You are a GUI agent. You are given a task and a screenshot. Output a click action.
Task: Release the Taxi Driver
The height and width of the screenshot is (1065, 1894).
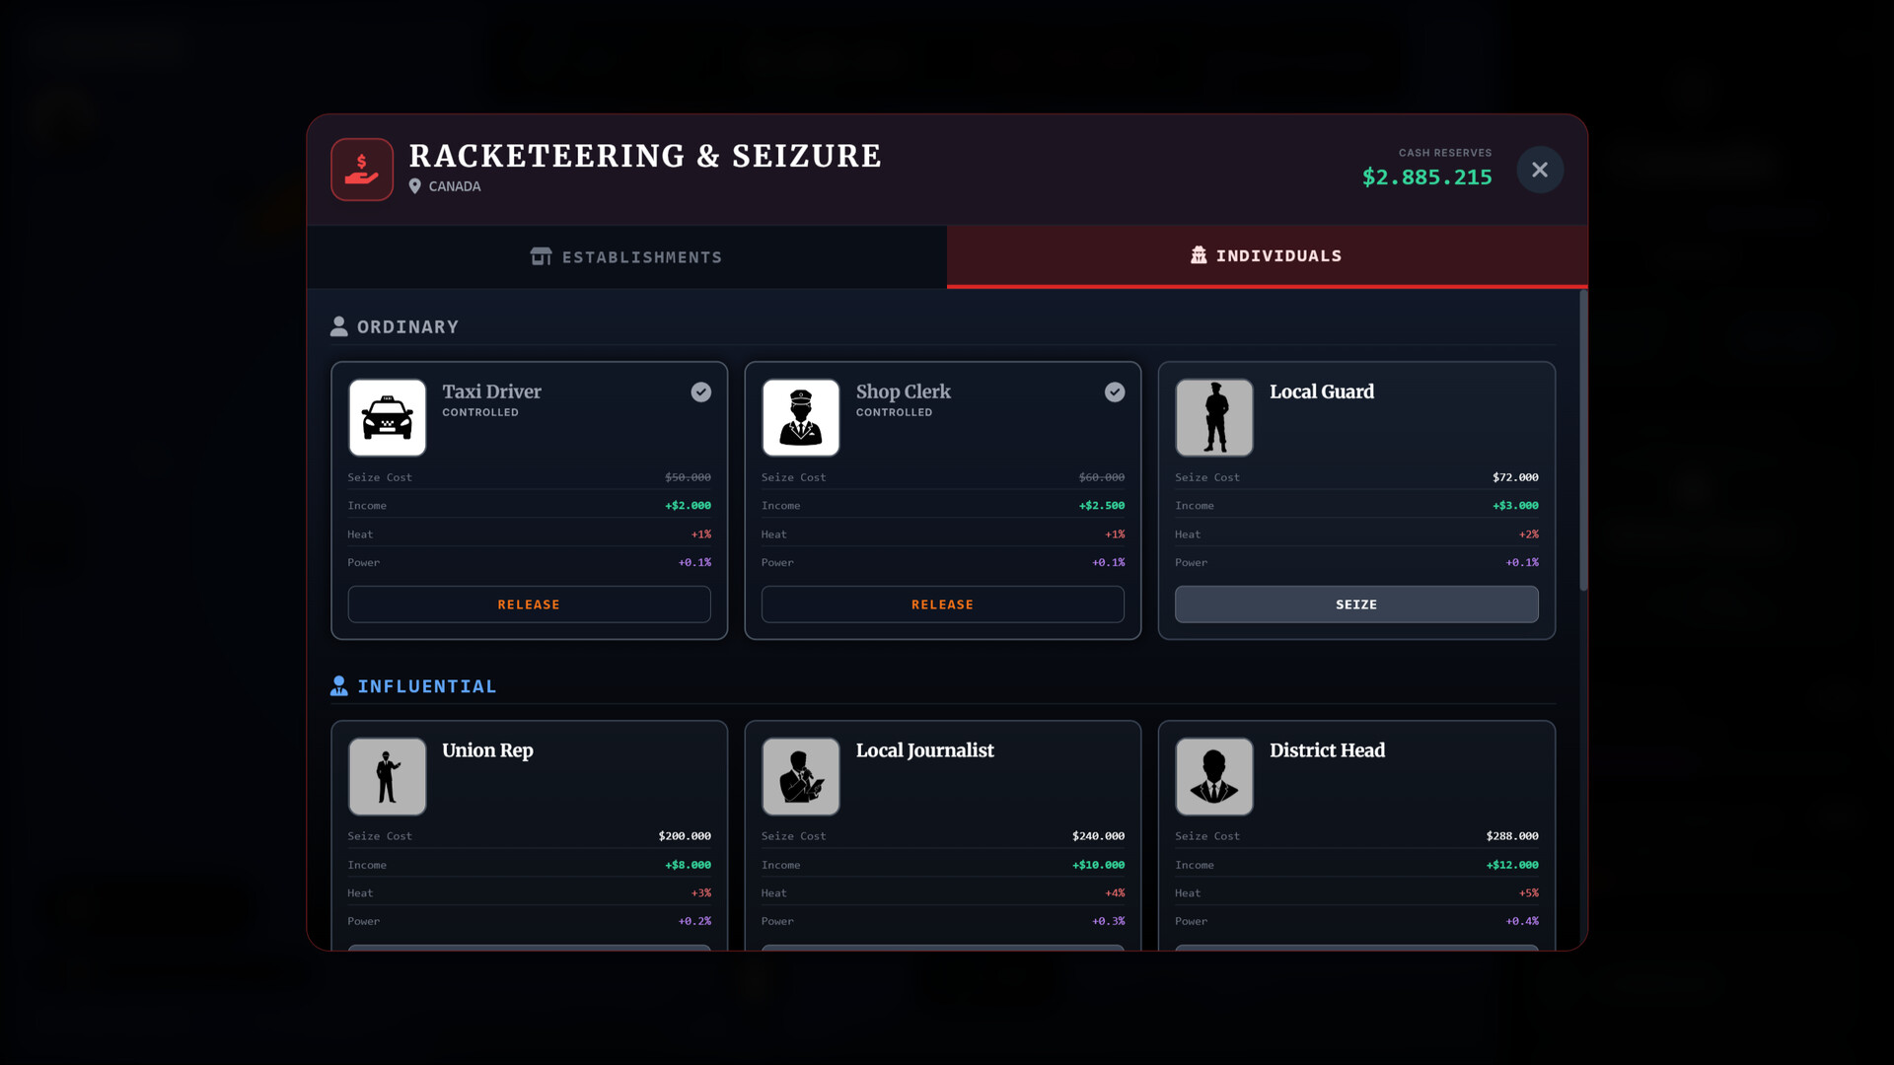529,603
